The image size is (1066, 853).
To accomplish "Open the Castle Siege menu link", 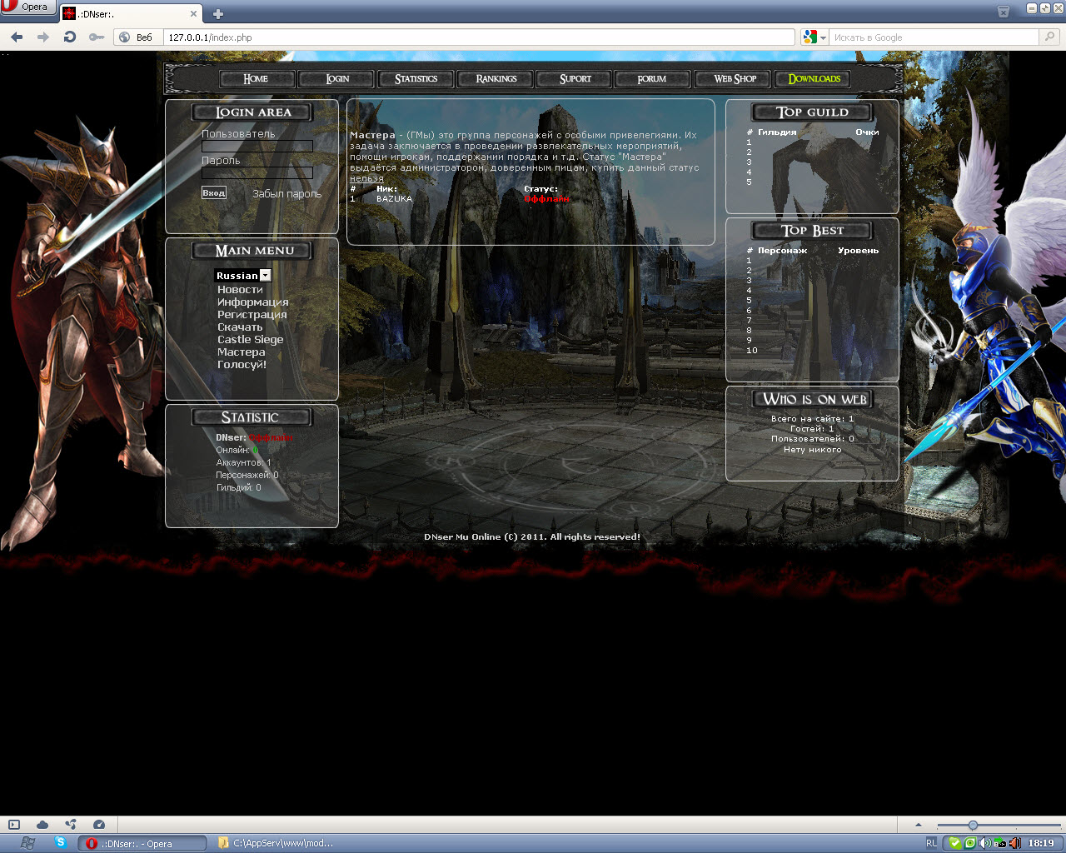I will tap(251, 340).
